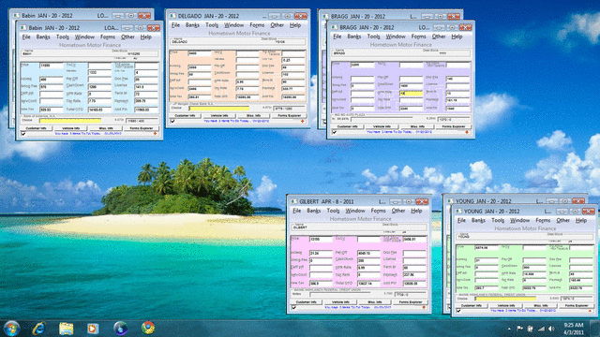Show hidden icons in the system tray
This screenshot has height=337, width=600.
(x=509, y=329)
